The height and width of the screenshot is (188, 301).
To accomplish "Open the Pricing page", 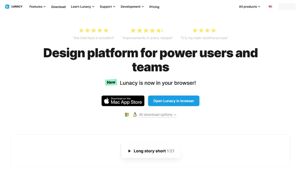I will 154,7.
